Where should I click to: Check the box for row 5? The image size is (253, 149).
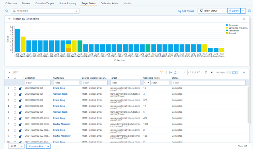(x=15, y=112)
